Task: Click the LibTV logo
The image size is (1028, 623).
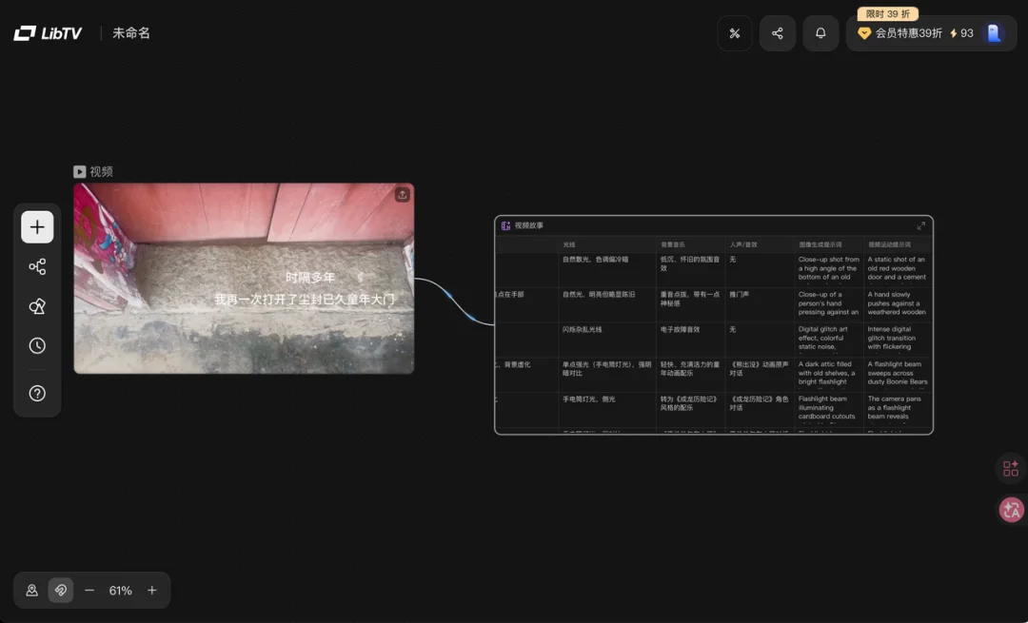Action: [x=49, y=33]
